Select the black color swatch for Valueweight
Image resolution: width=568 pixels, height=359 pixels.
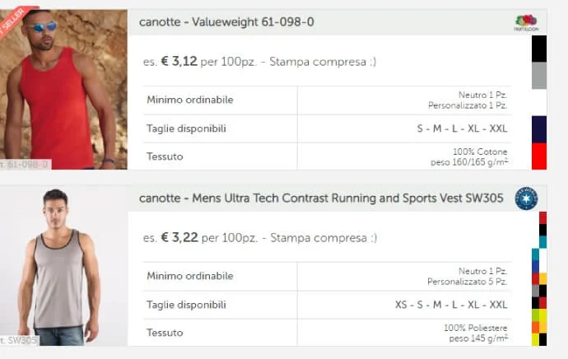(x=539, y=49)
